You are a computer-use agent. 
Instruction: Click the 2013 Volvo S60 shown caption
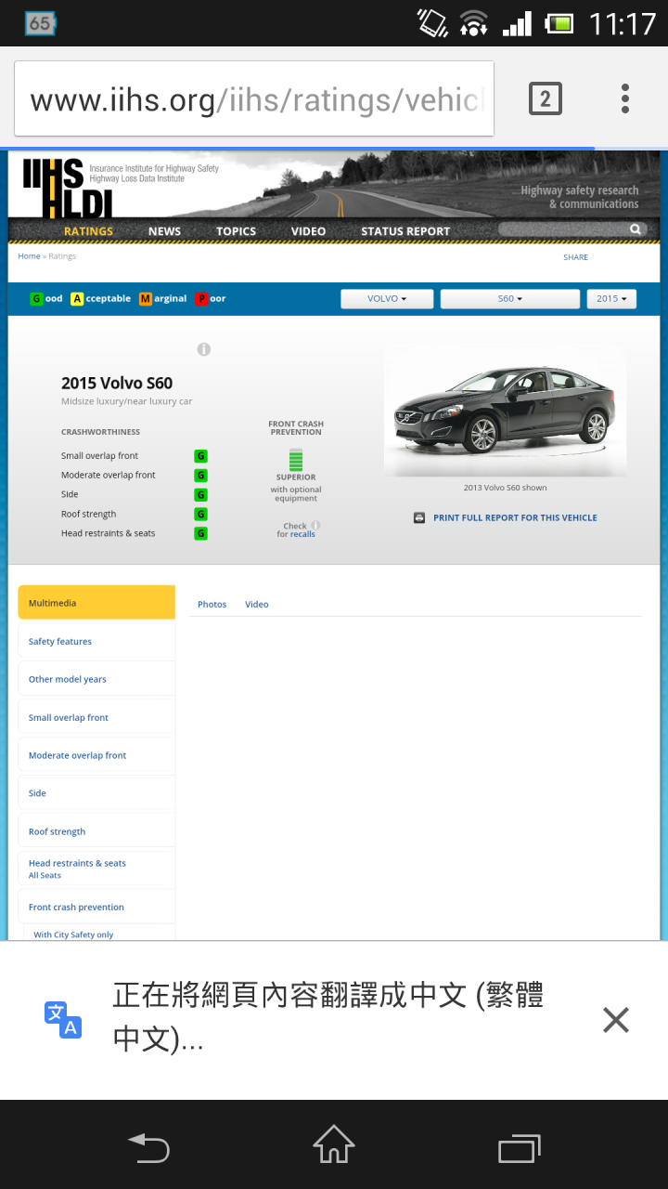[505, 488]
